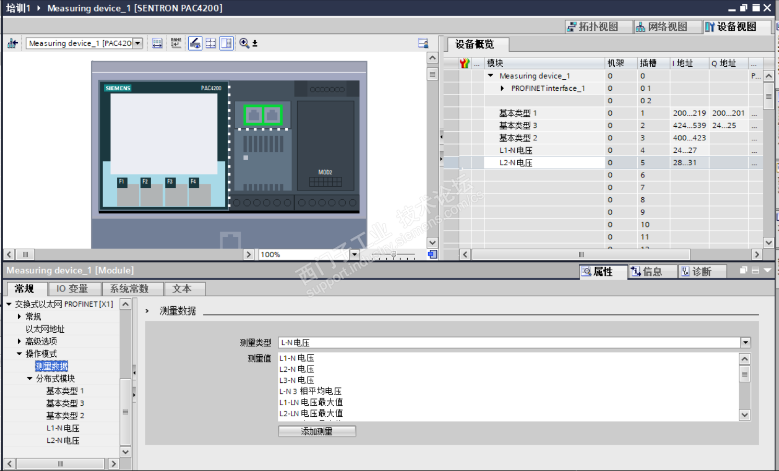Open the 测量类型 dropdown showing L-N 电压

coord(746,343)
